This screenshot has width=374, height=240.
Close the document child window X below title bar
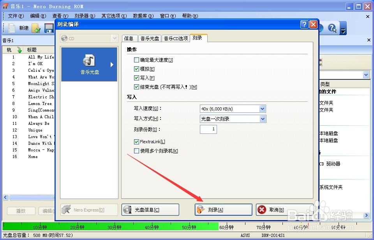pyautogui.click(x=367, y=16)
